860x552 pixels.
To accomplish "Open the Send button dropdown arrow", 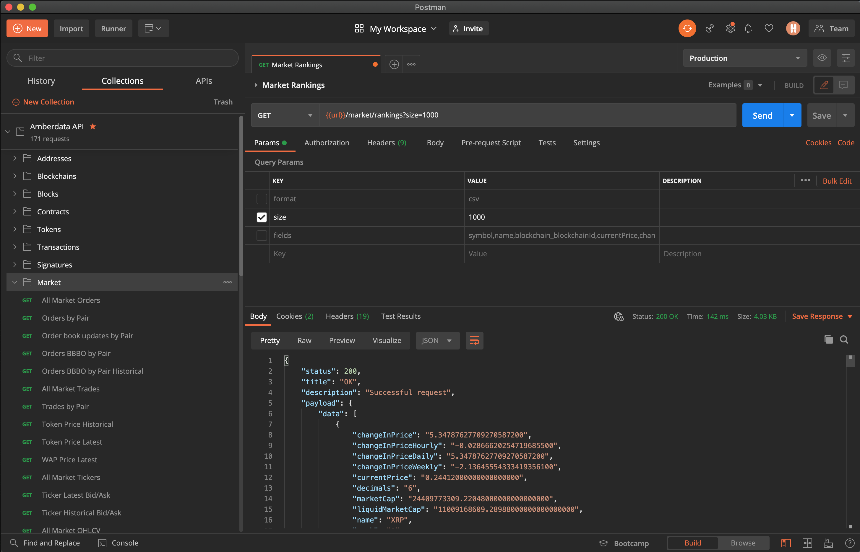I will (x=792, y=115).
